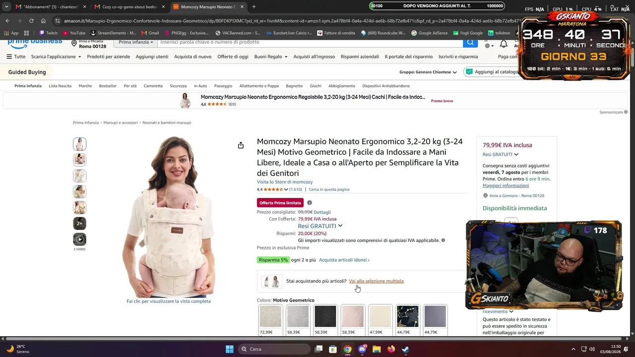Switch to the Cozy co-op game tab
Image resolution: width=635 pixels, height=357 pixels.
tap(130, 7)
